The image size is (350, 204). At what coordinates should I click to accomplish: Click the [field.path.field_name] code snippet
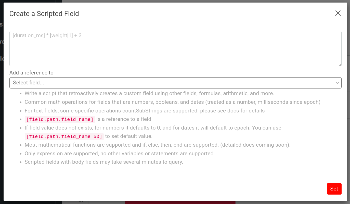tap(60, 119)
